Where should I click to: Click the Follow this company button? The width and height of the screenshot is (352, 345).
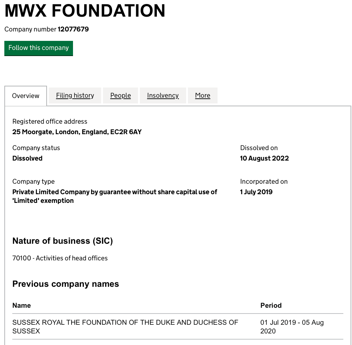tap(39, 48)
